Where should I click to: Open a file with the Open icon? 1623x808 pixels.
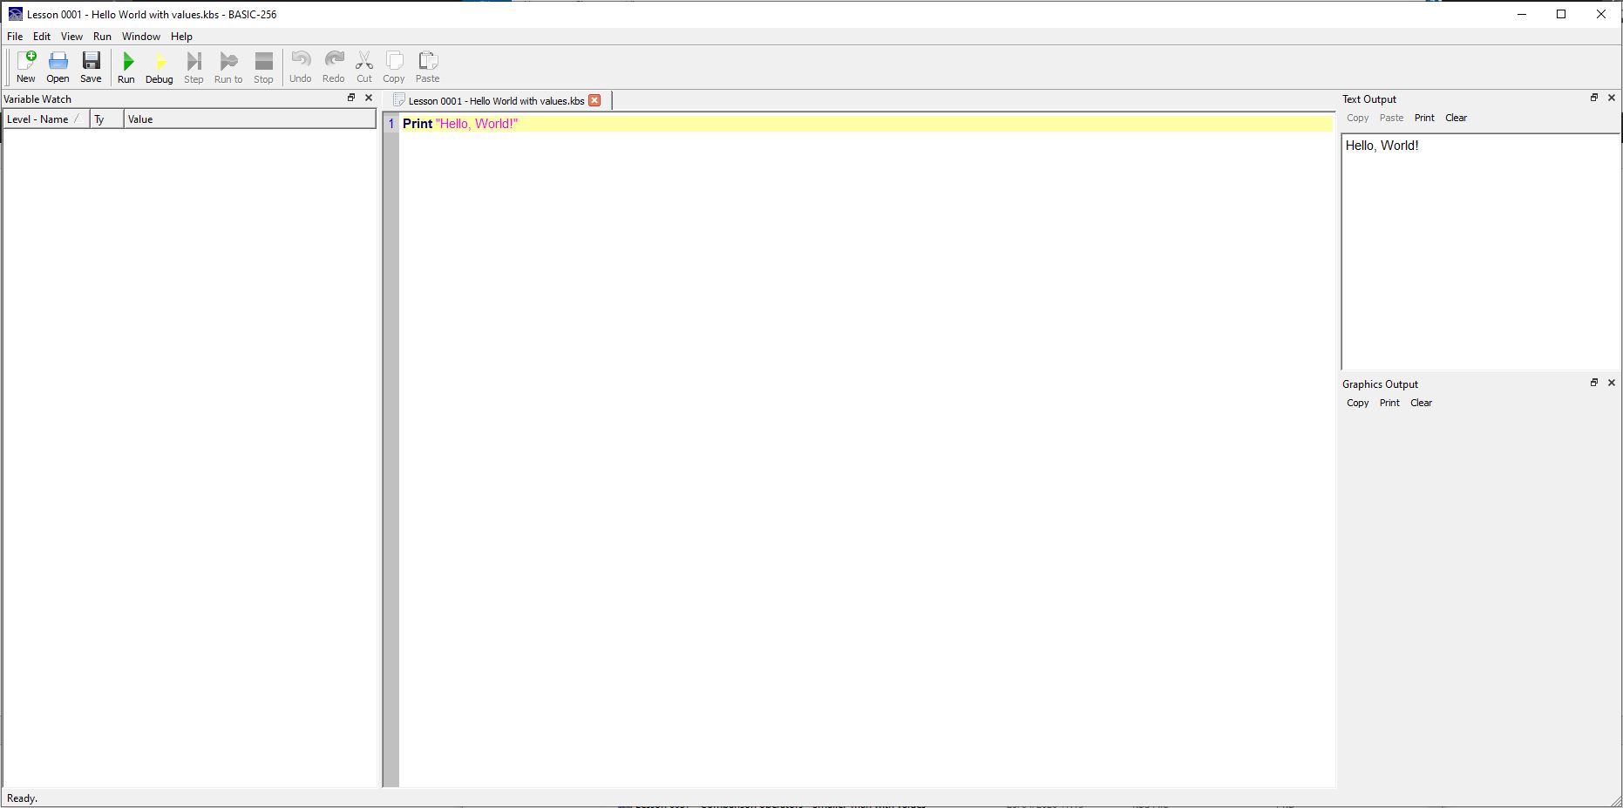pyautogui.click(x=58, y=66)
